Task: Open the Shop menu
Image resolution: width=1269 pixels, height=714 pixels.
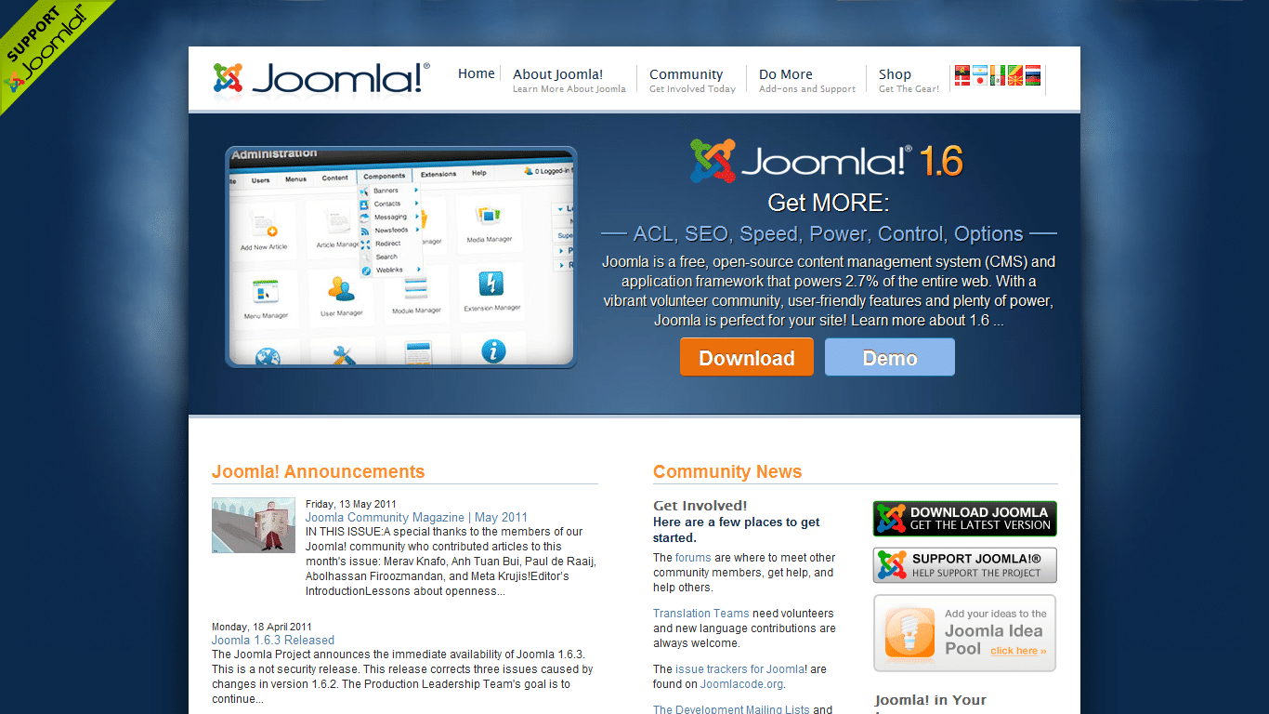Action: point(909,80)
